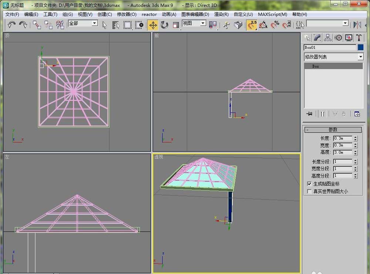
Task: Click the Pin Stack icon below modifier stack
Action: click(309, 114)
